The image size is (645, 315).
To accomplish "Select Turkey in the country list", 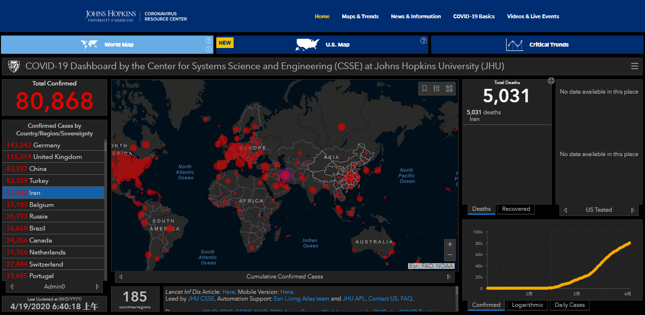I will pyautogui.click(x=53, y=181).
